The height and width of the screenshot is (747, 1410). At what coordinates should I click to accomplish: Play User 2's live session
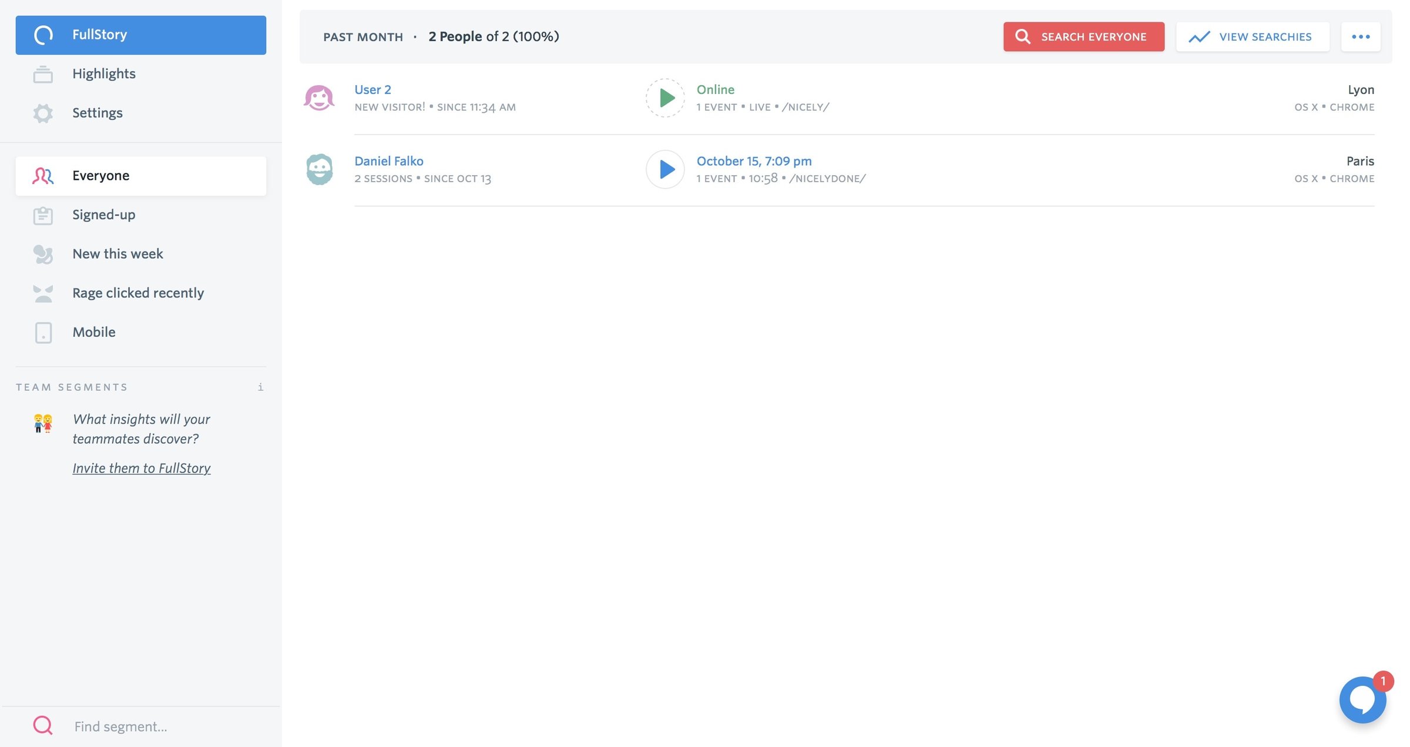[x=665, y=98]
